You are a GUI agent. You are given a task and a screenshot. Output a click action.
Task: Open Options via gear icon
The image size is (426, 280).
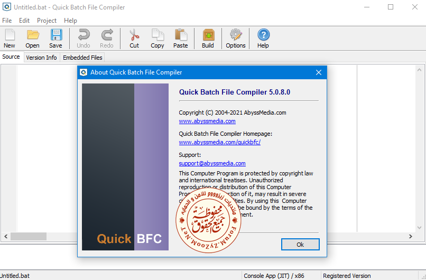pos(236,35)
